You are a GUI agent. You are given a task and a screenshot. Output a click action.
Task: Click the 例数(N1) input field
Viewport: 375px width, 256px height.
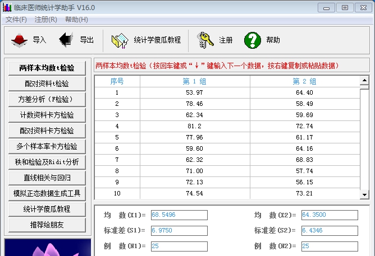[179, 246]
